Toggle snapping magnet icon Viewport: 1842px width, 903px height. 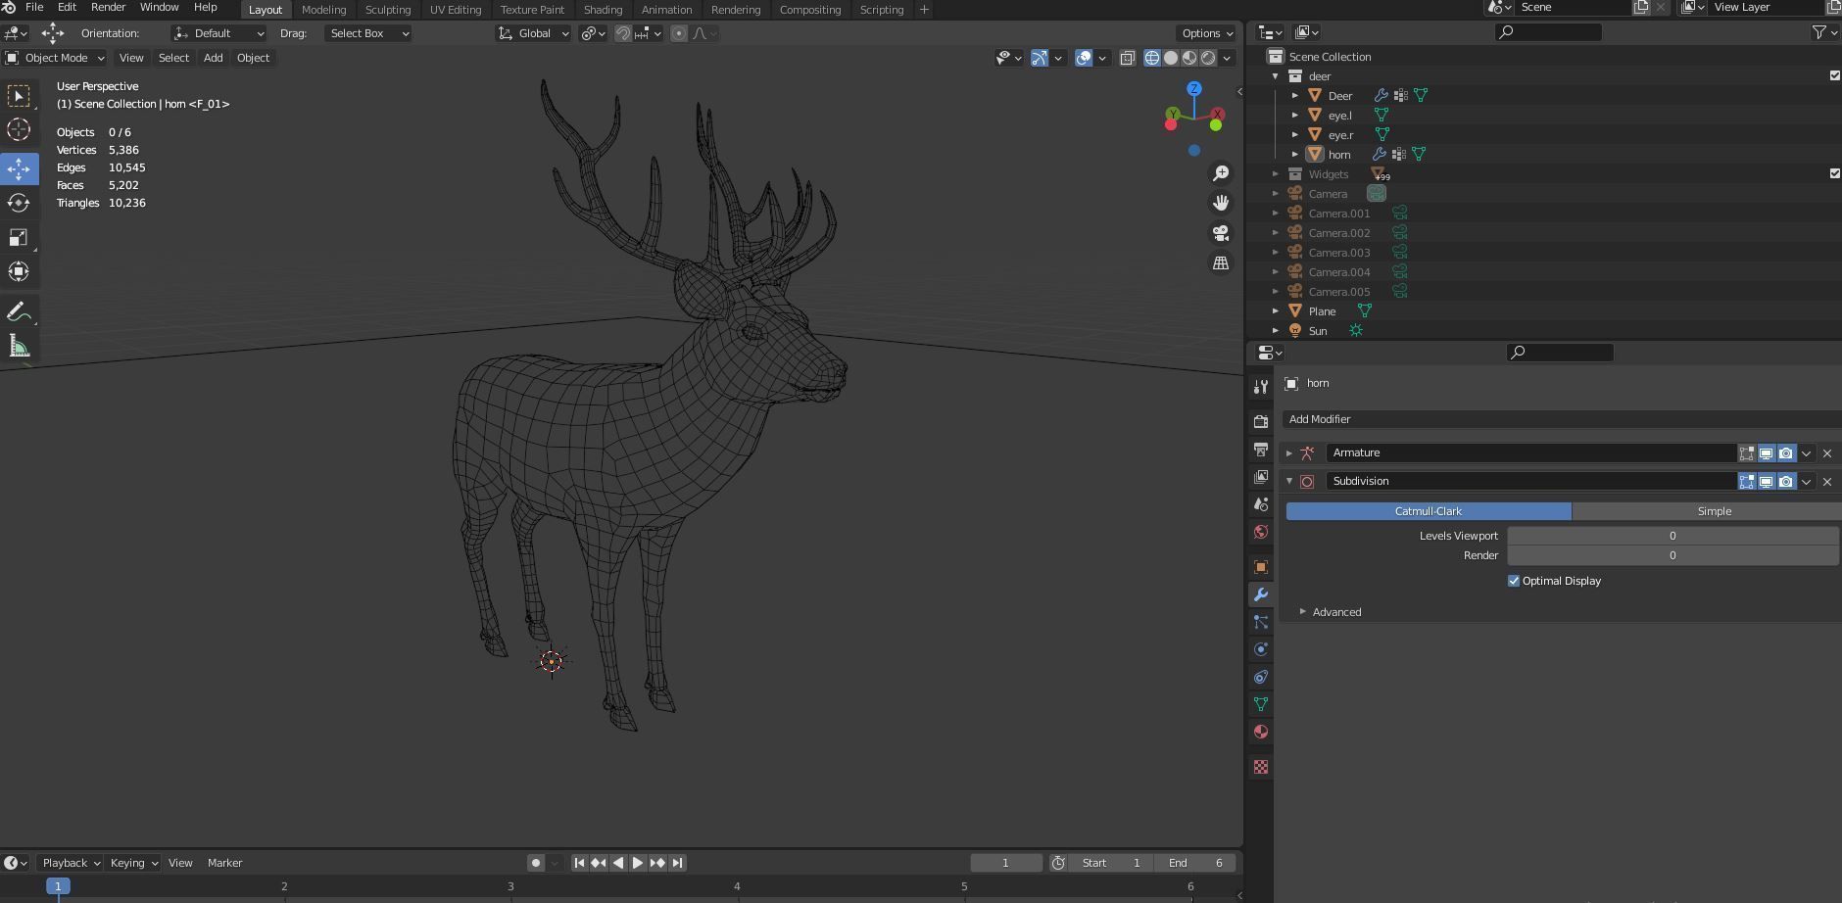pyautogui.click(x=623, y=33)
